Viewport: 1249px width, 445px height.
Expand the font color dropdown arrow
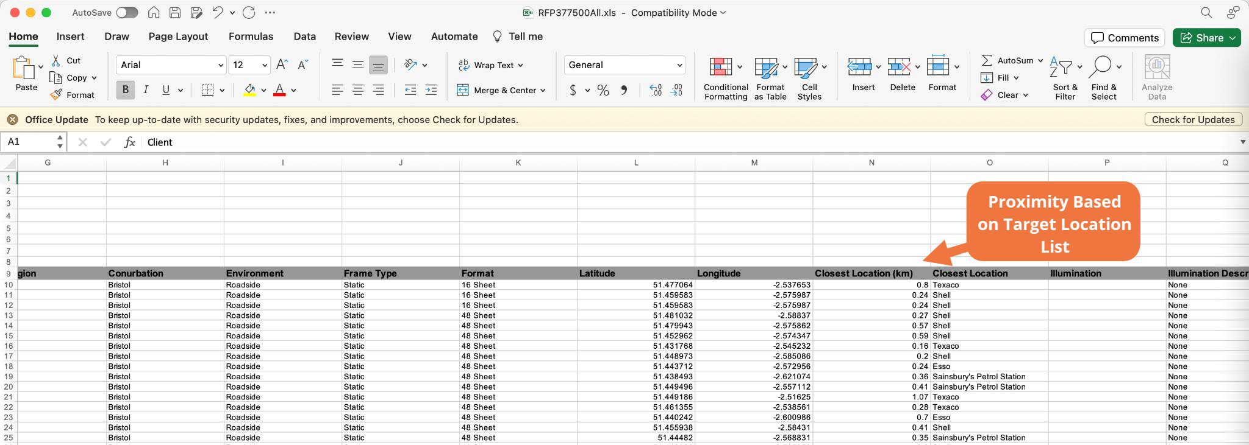[293, 90]
